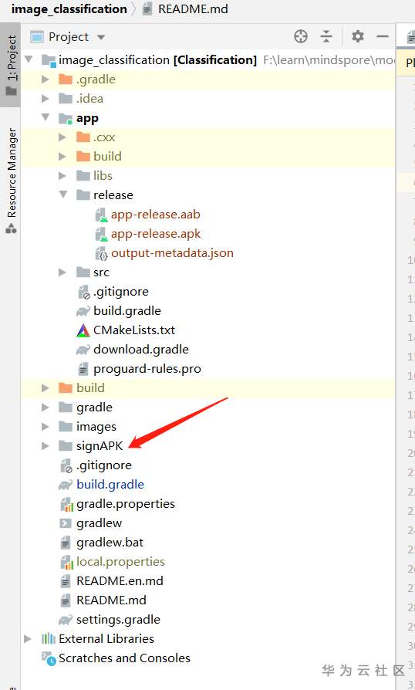Click the External Libraries bars icon
This screenshot has width=415, height=690.
(49, 638)
